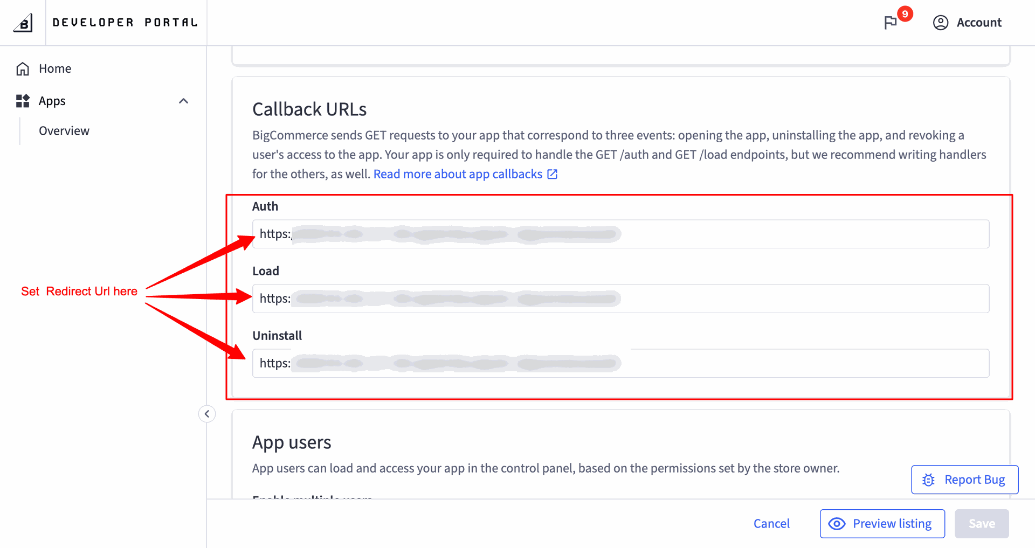
Task: Click the Save button
Action: (982, 524)
